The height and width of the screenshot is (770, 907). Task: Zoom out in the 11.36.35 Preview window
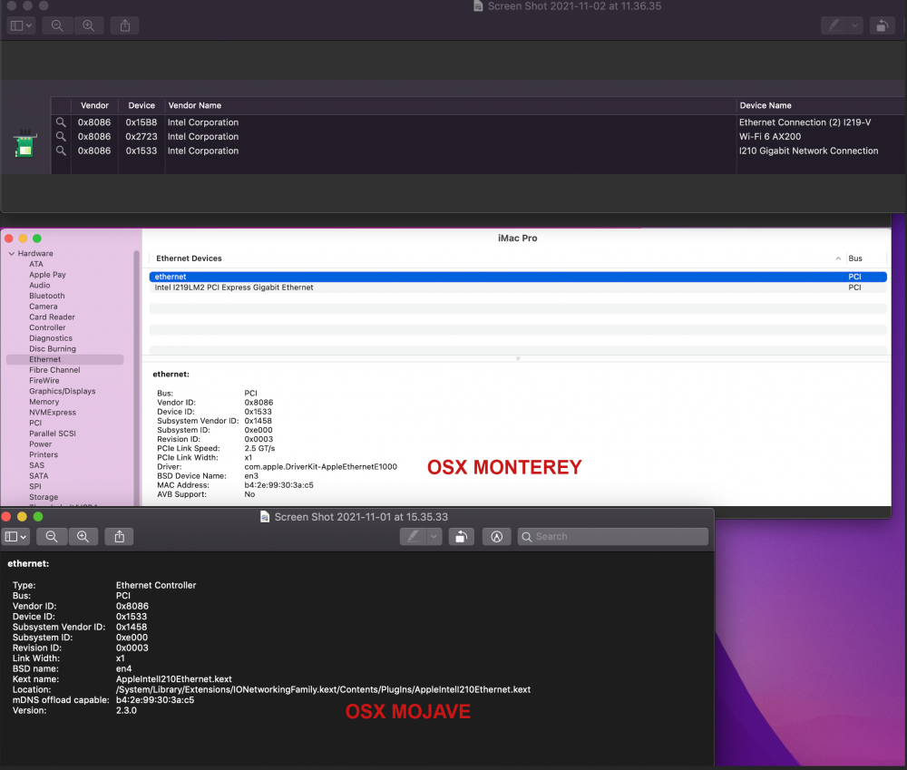pos(57,25)
